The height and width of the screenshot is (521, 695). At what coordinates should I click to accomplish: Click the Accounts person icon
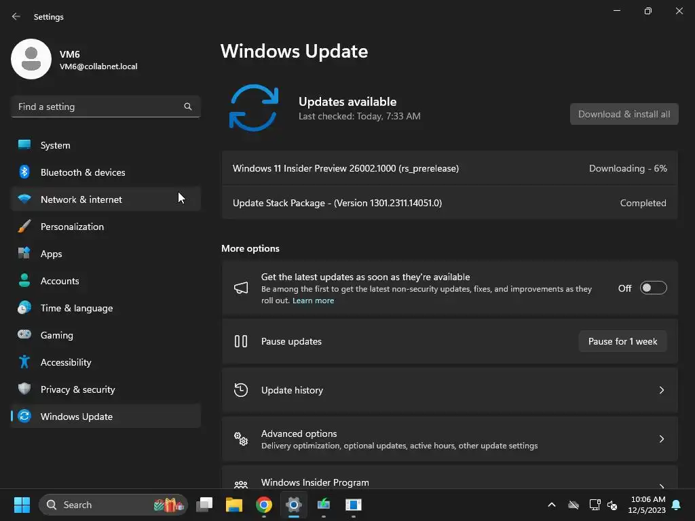coord(24,280)
